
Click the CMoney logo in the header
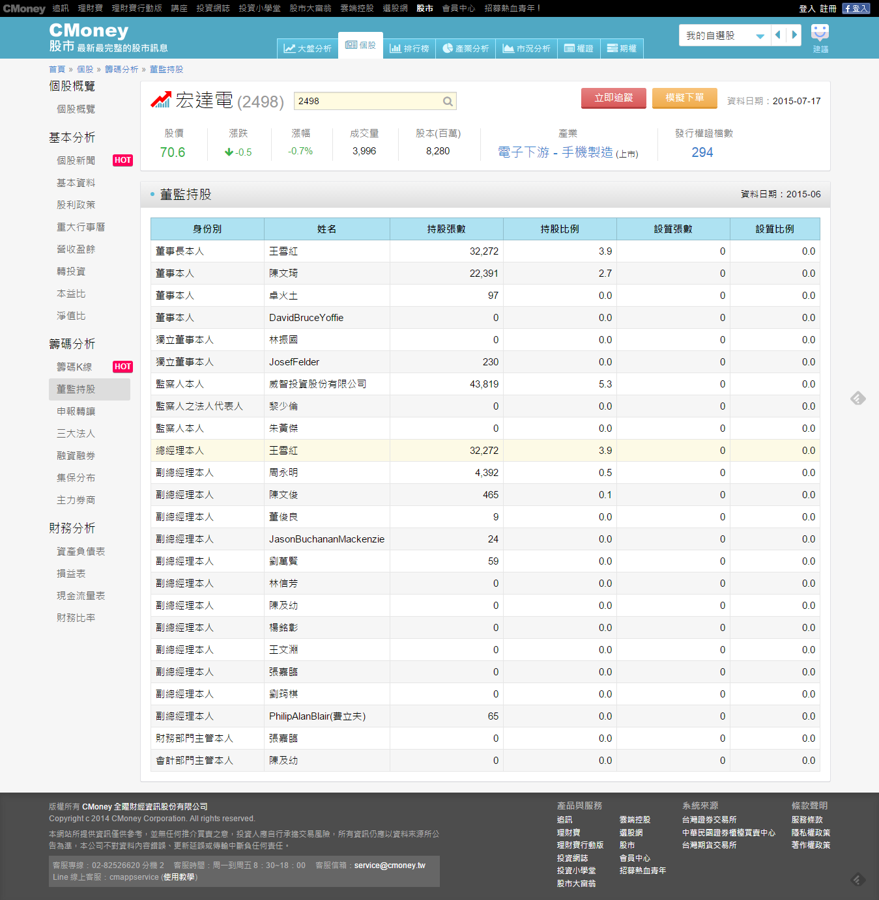(89, 31)
